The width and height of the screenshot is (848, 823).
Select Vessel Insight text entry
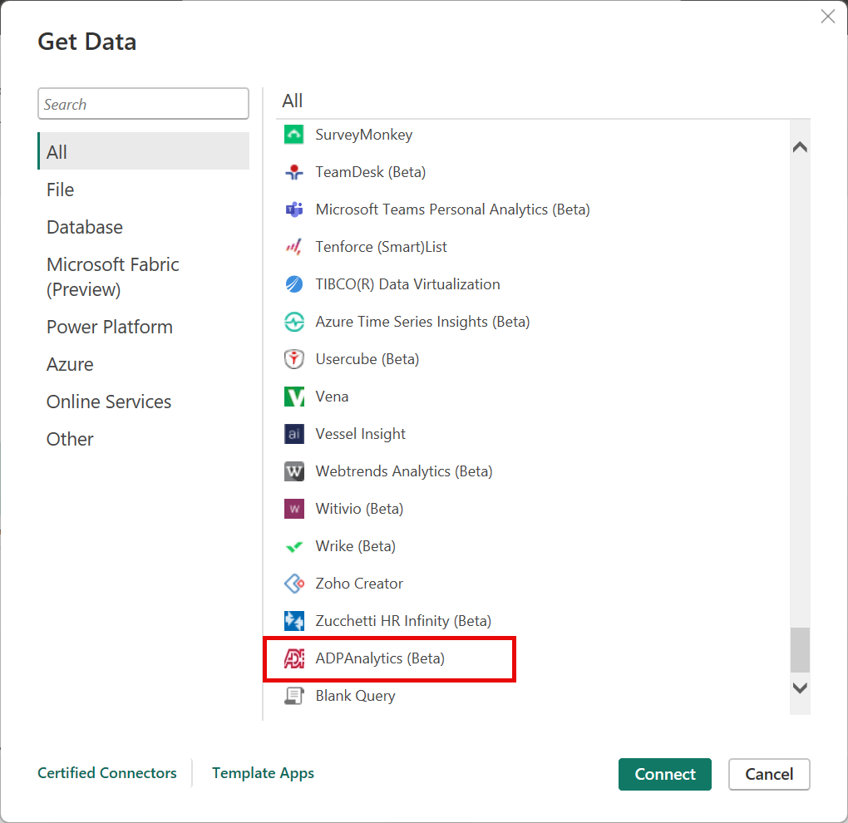(360, 434)
